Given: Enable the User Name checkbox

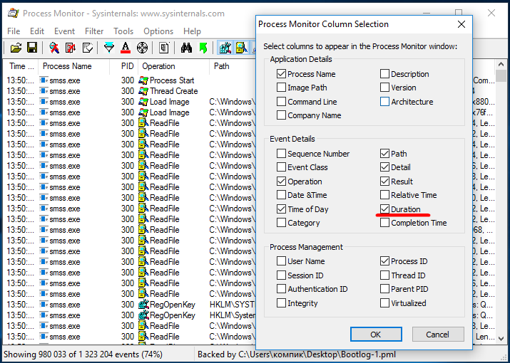Looking at the screenshot, I should coord(281,261).
